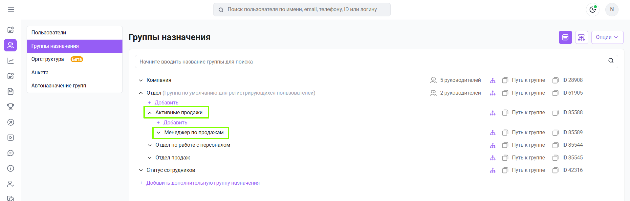Expand the Компания group
Image resolution: width=630 pixels, height=201 pixels.
pos(141,80)
